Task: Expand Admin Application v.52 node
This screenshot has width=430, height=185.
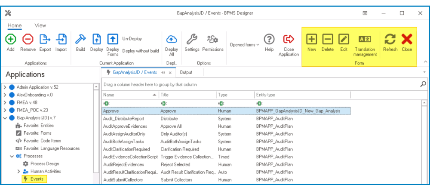Action: [x=5, y=87]
